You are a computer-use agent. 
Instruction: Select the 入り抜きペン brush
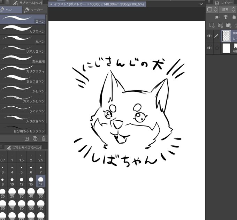click(x=23, y=119)
